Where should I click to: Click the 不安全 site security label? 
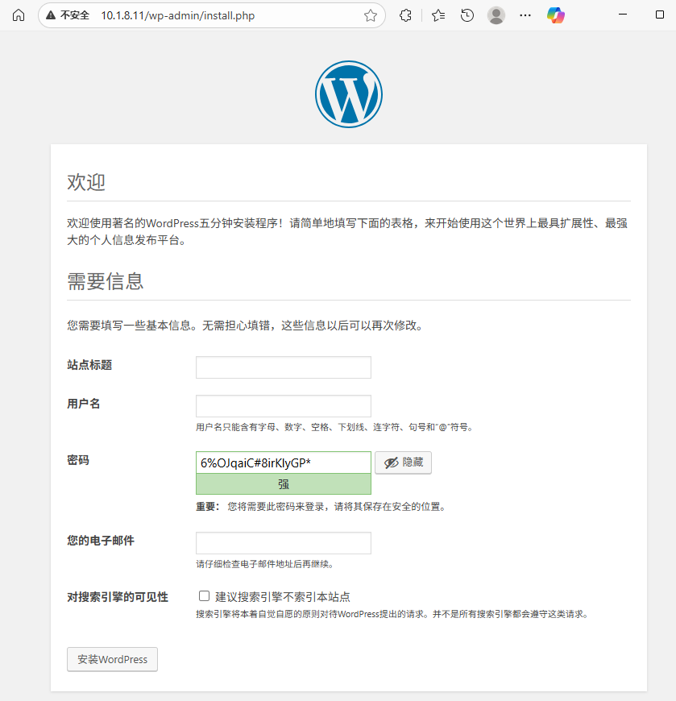pos(75,15)
